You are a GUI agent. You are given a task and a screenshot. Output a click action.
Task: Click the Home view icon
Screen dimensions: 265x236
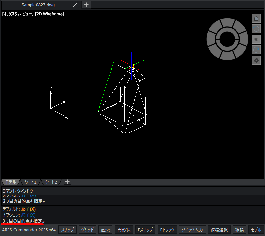[256, 18]
